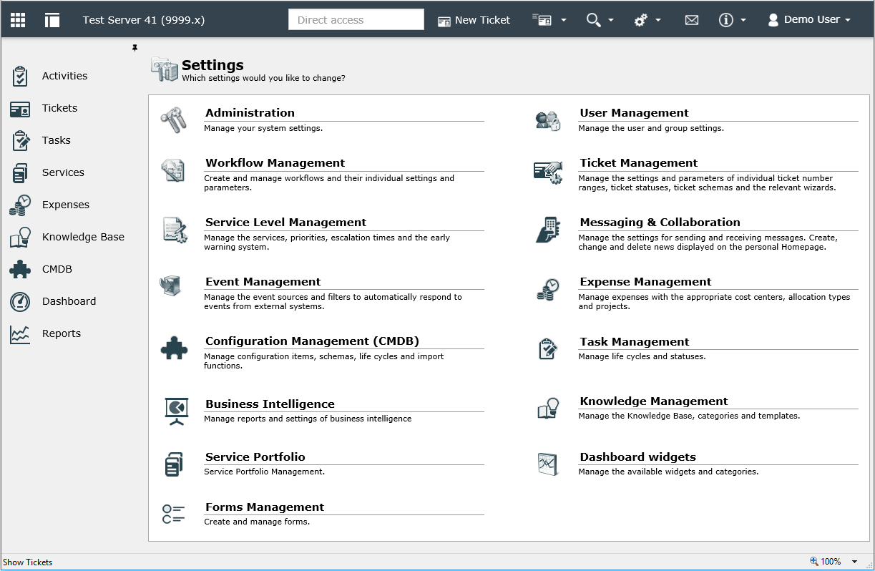This screenshot has width=875, height=571.
Task: Toggle the sidebar layout icon
Action: click(52, 20)
